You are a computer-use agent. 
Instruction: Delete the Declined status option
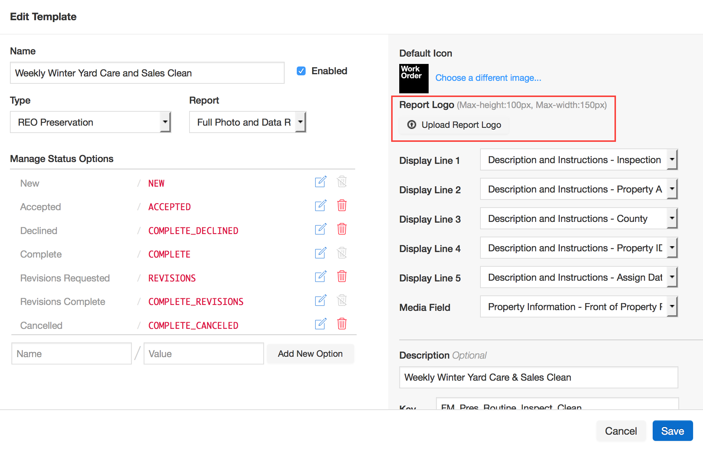pos(342,229)
